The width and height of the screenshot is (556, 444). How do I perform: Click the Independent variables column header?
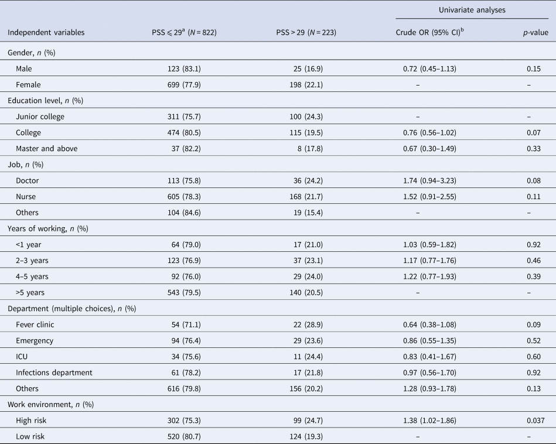(x=46, y=33)
